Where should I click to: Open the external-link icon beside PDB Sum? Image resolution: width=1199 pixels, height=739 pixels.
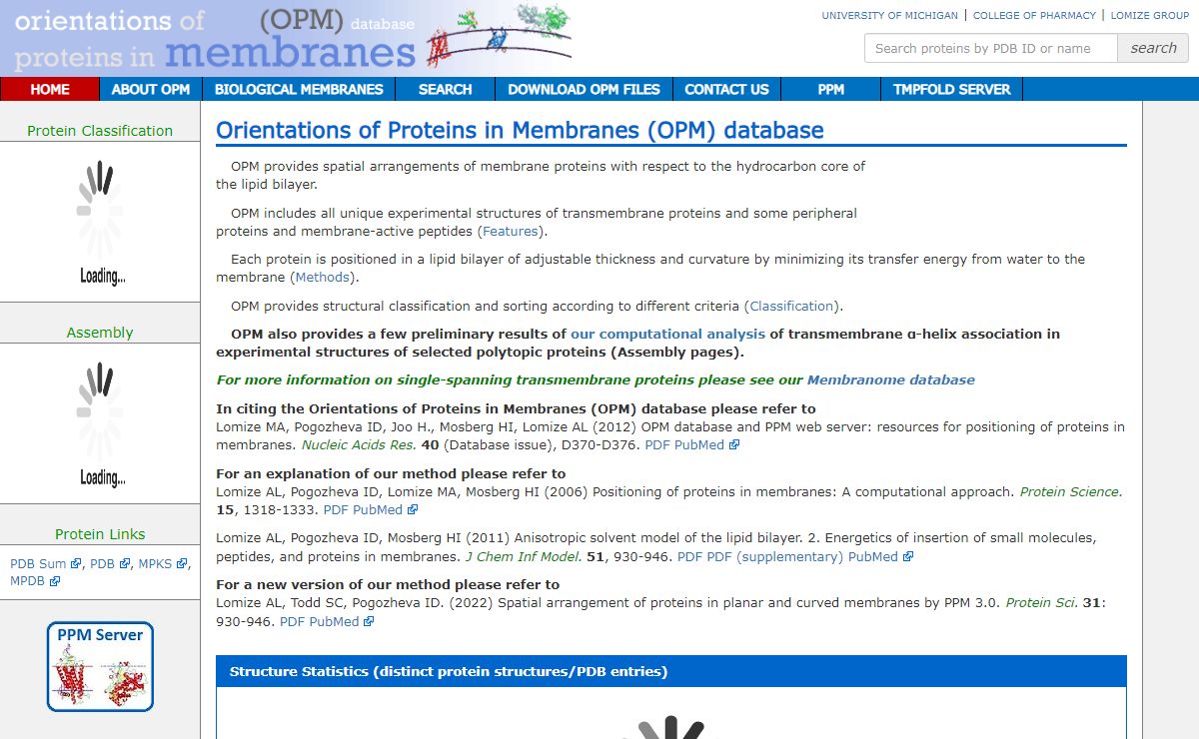(76, 564)
